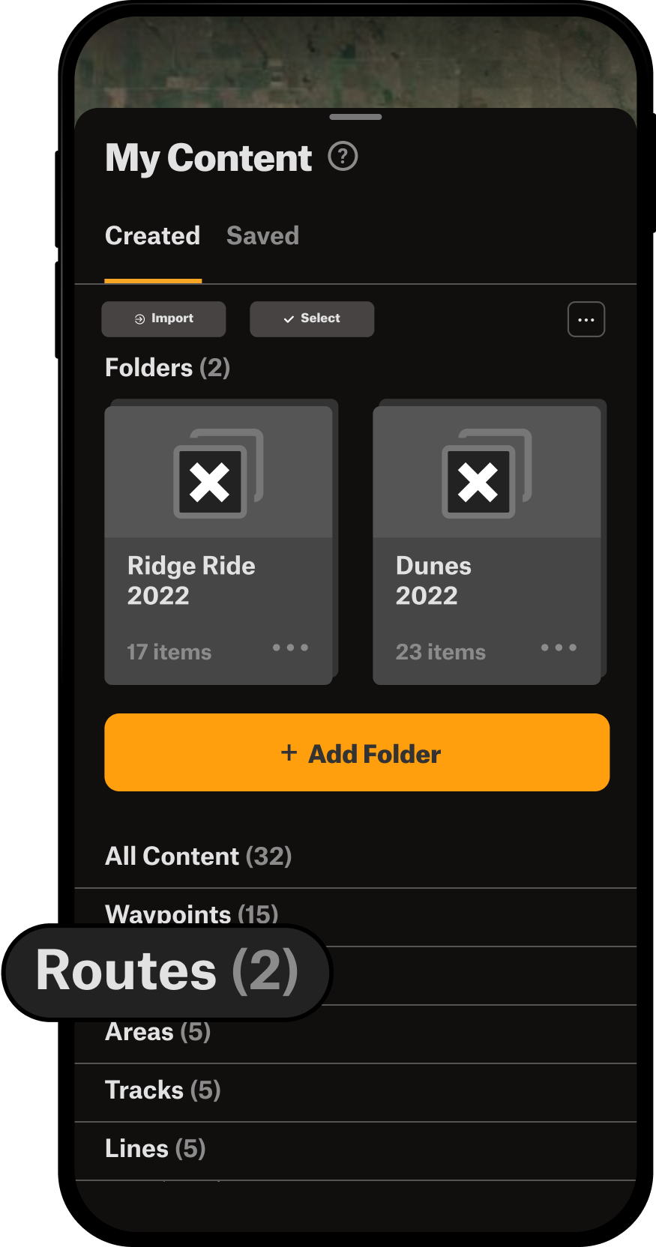The width and height of the screenshot is (656, 1247).
Task: Click the Import icon
Action: click(139, 318)
